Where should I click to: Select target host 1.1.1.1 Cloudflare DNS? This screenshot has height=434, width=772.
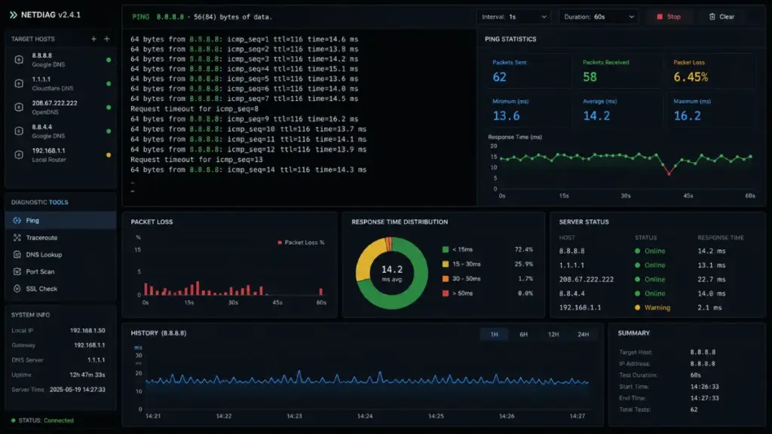[x=60, y=84]
